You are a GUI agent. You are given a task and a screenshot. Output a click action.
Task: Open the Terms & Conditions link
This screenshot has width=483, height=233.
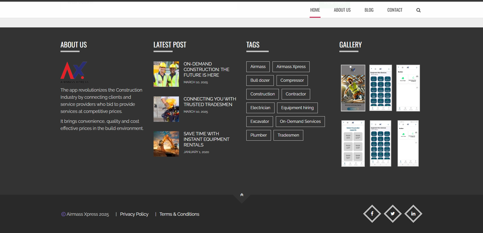point(179,214)
